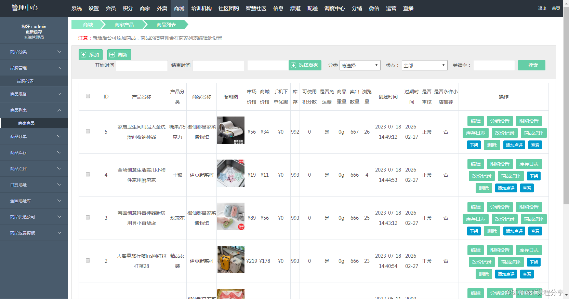Open the 状态 全部 dropdown

point(425,65)
